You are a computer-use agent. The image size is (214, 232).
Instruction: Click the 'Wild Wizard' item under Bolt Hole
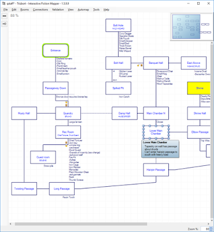point(125,51)
